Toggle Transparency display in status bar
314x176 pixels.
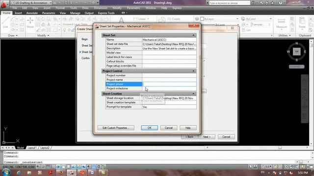[94, 167]
